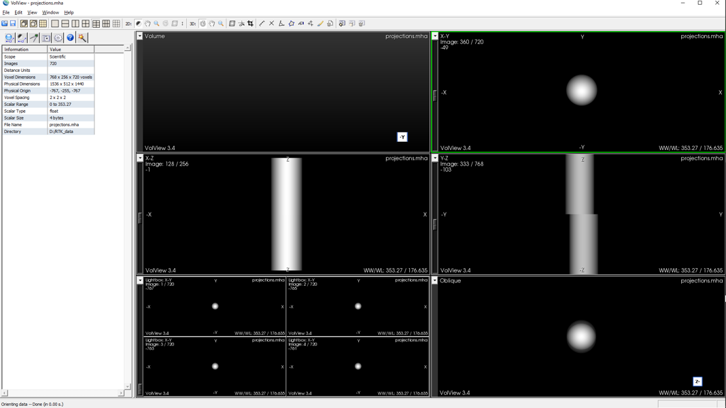Open the X-Y view dropdown menu
726x408 pixels.
[x=435, y=36]
